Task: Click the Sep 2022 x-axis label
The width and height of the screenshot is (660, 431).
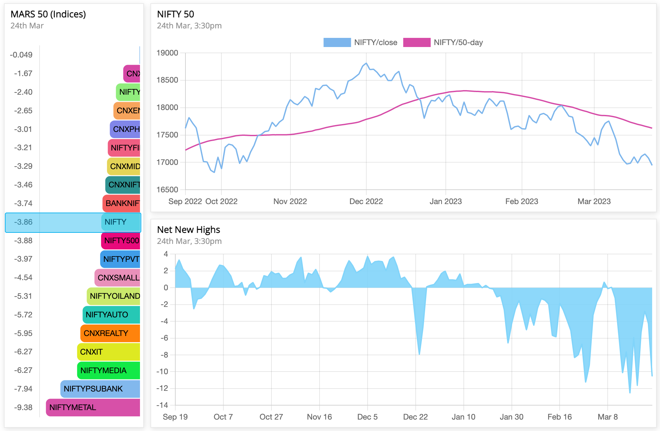Action: click(185, 201)
